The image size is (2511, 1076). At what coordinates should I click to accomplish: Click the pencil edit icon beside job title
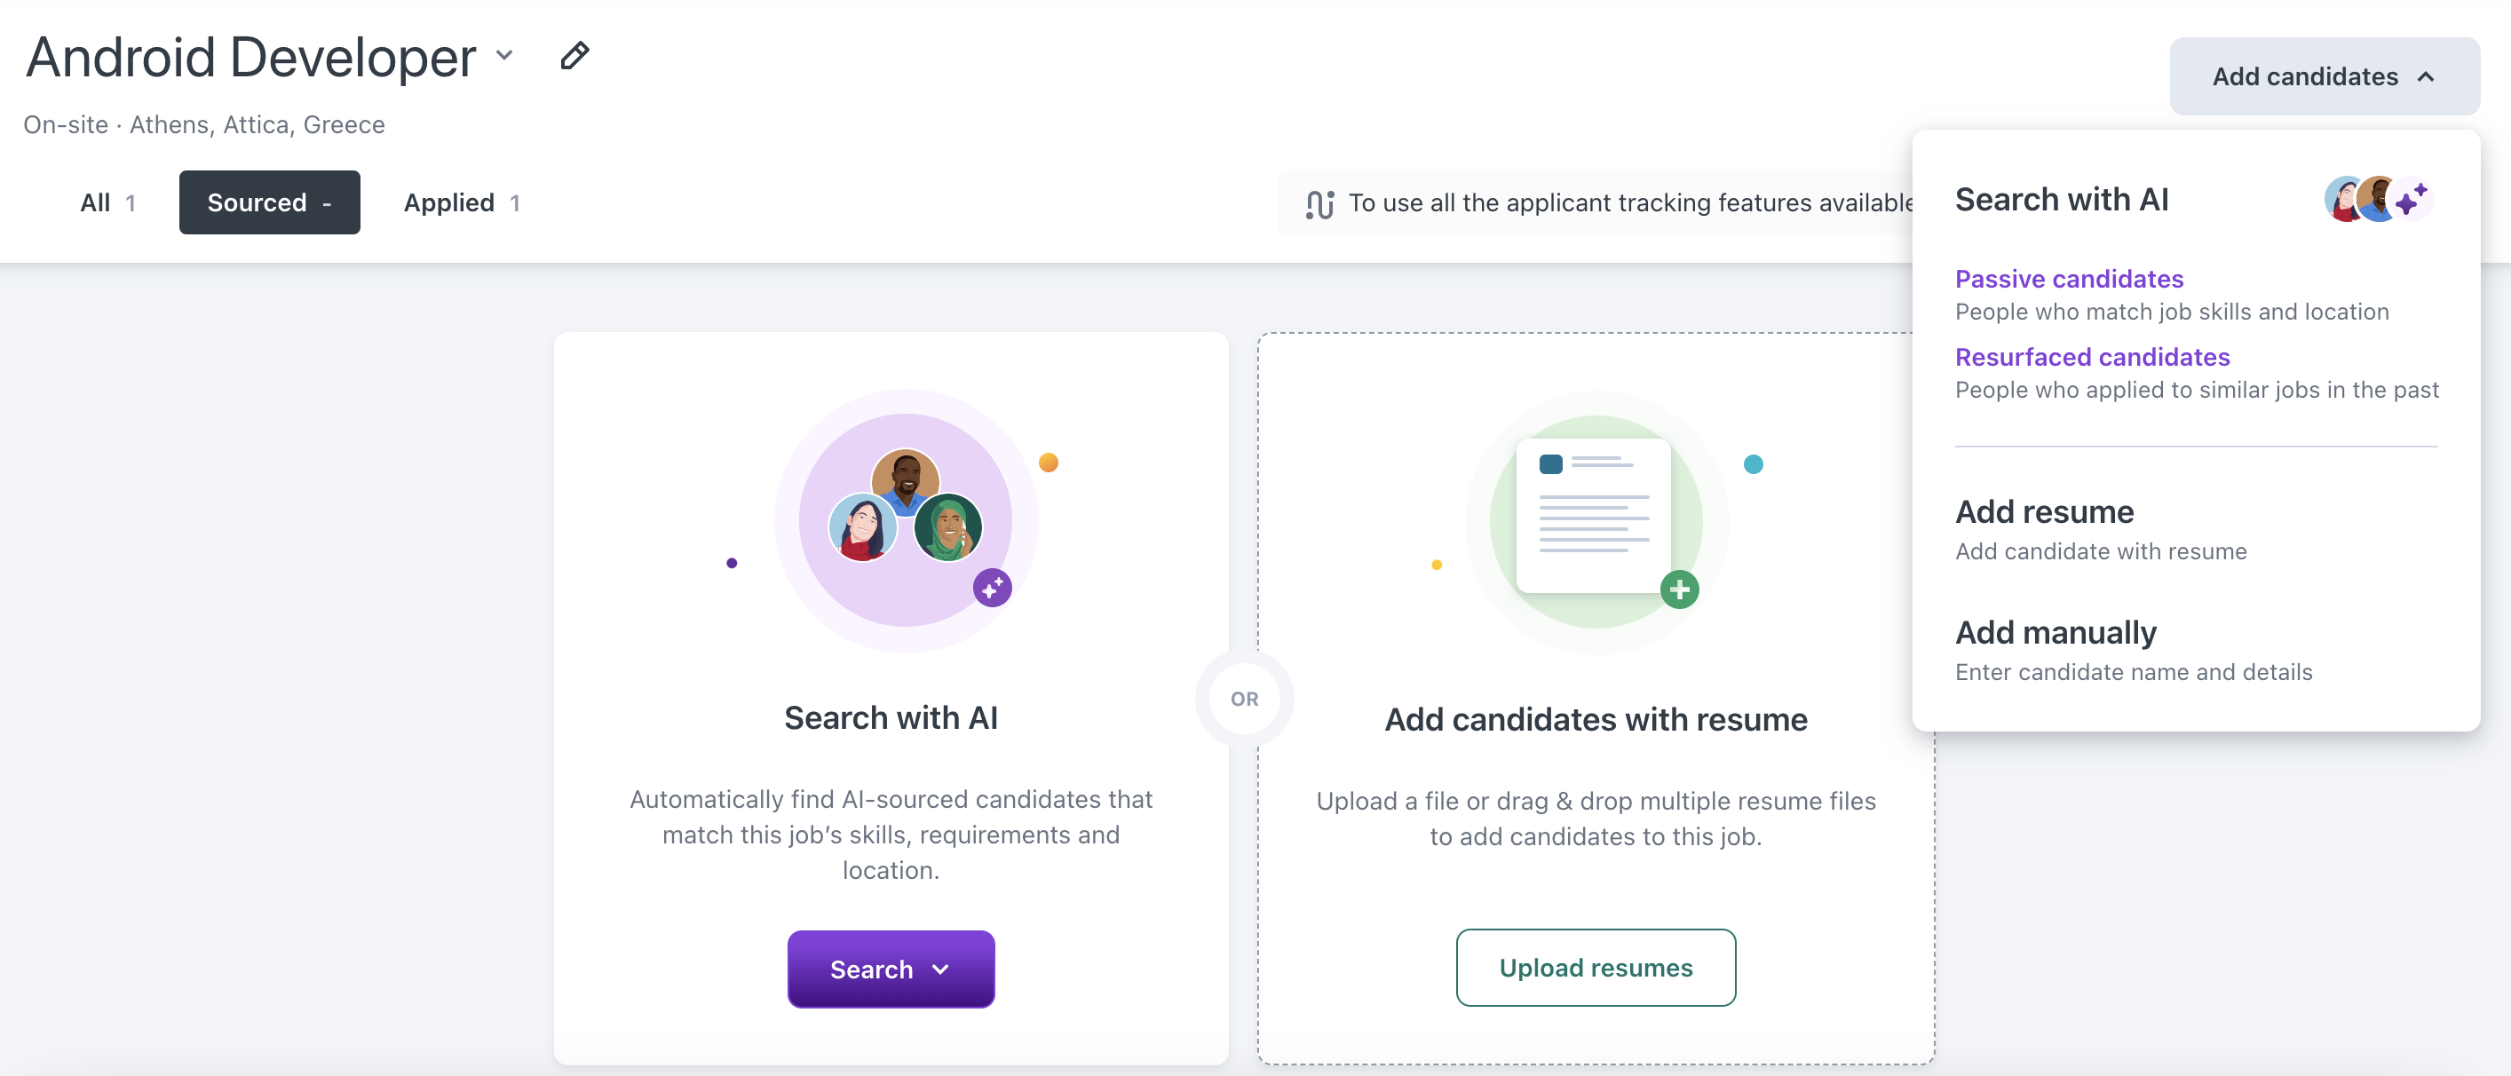574,57
